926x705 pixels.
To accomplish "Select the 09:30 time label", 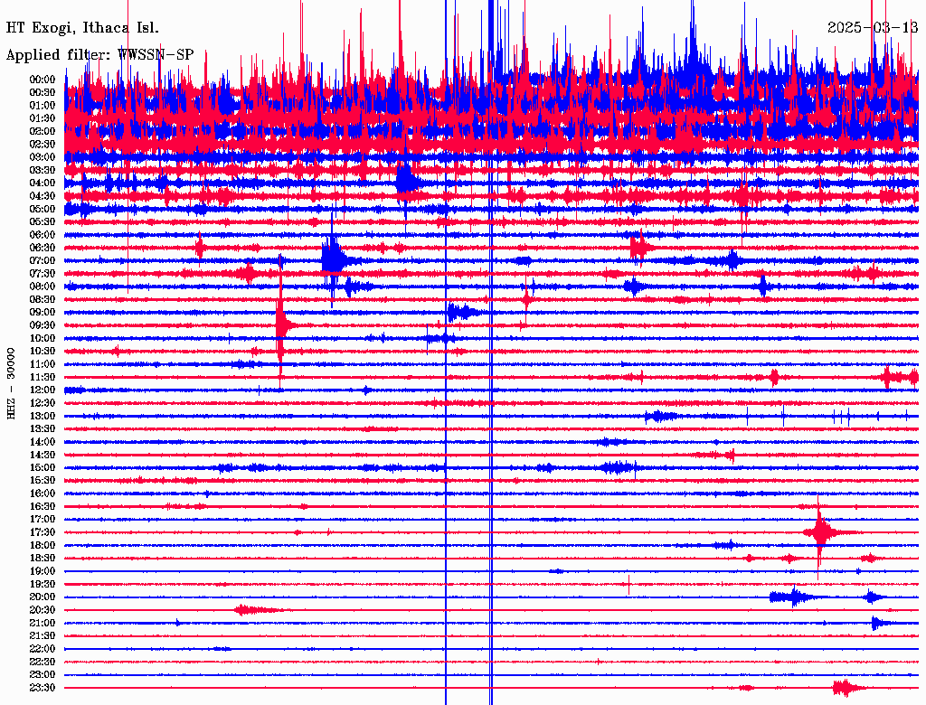I will 43,325.
